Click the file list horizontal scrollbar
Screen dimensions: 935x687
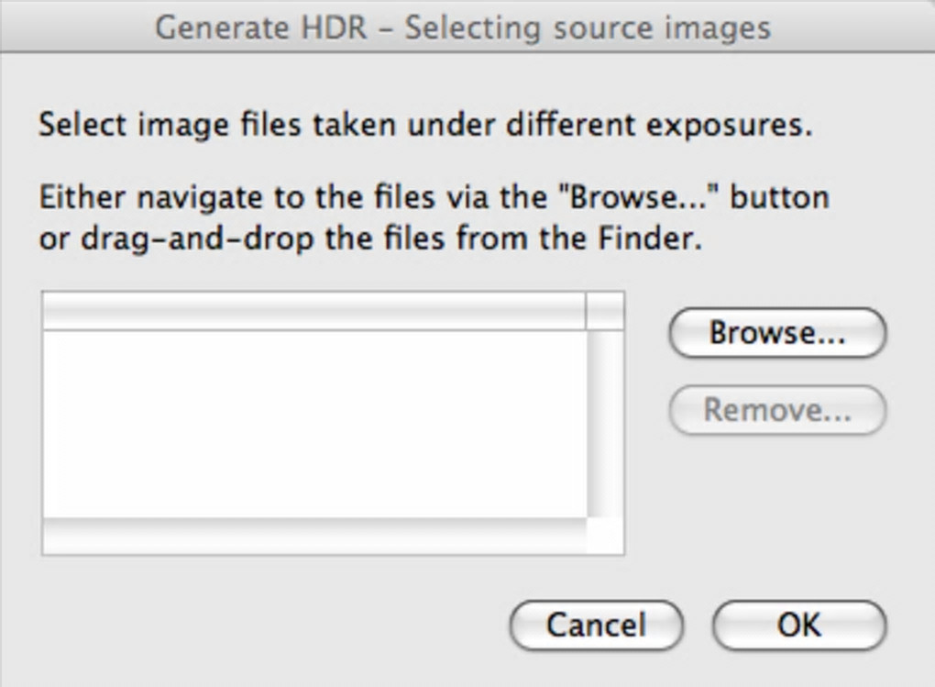313,537
